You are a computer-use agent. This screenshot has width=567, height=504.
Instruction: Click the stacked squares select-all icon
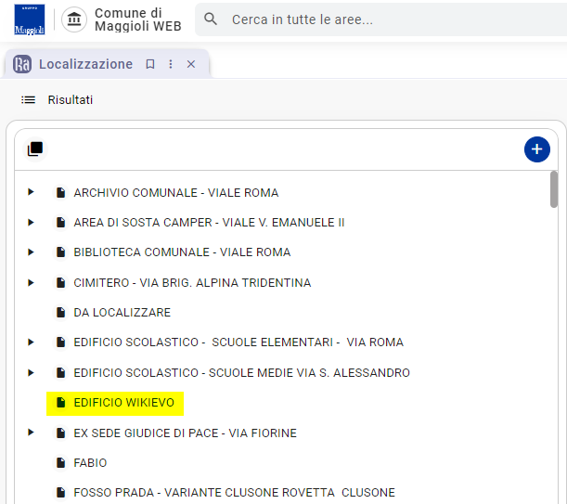tap(35, 149)
